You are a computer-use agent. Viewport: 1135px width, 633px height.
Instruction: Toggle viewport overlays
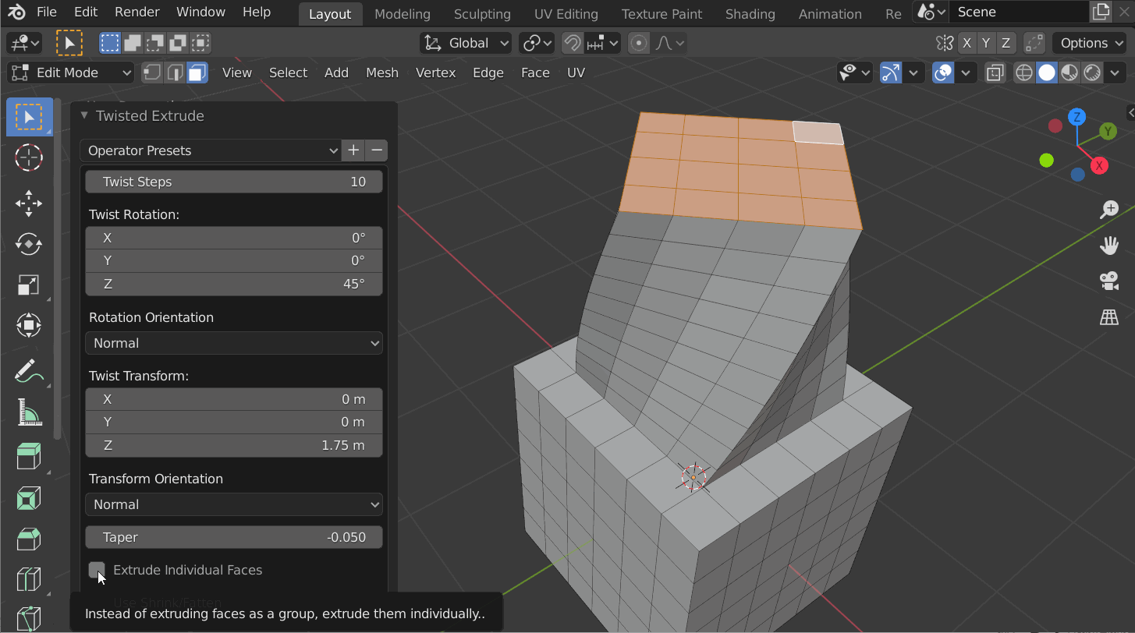943,72
